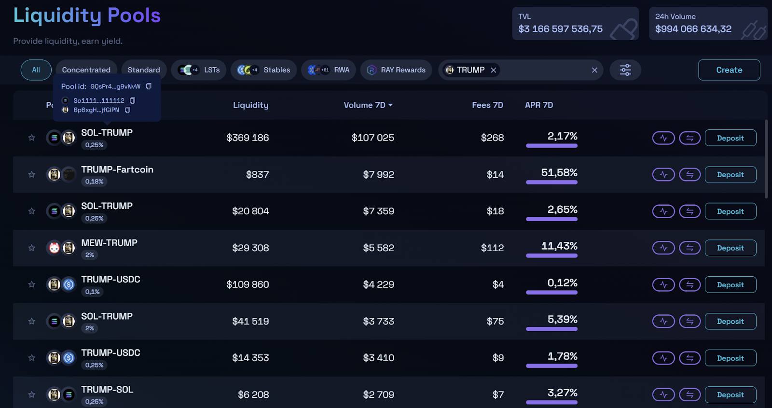Screen dimensions: 772x408
Task: Toggle favorite star for TRUMP-SOL pool
Action: coord(32,395)
